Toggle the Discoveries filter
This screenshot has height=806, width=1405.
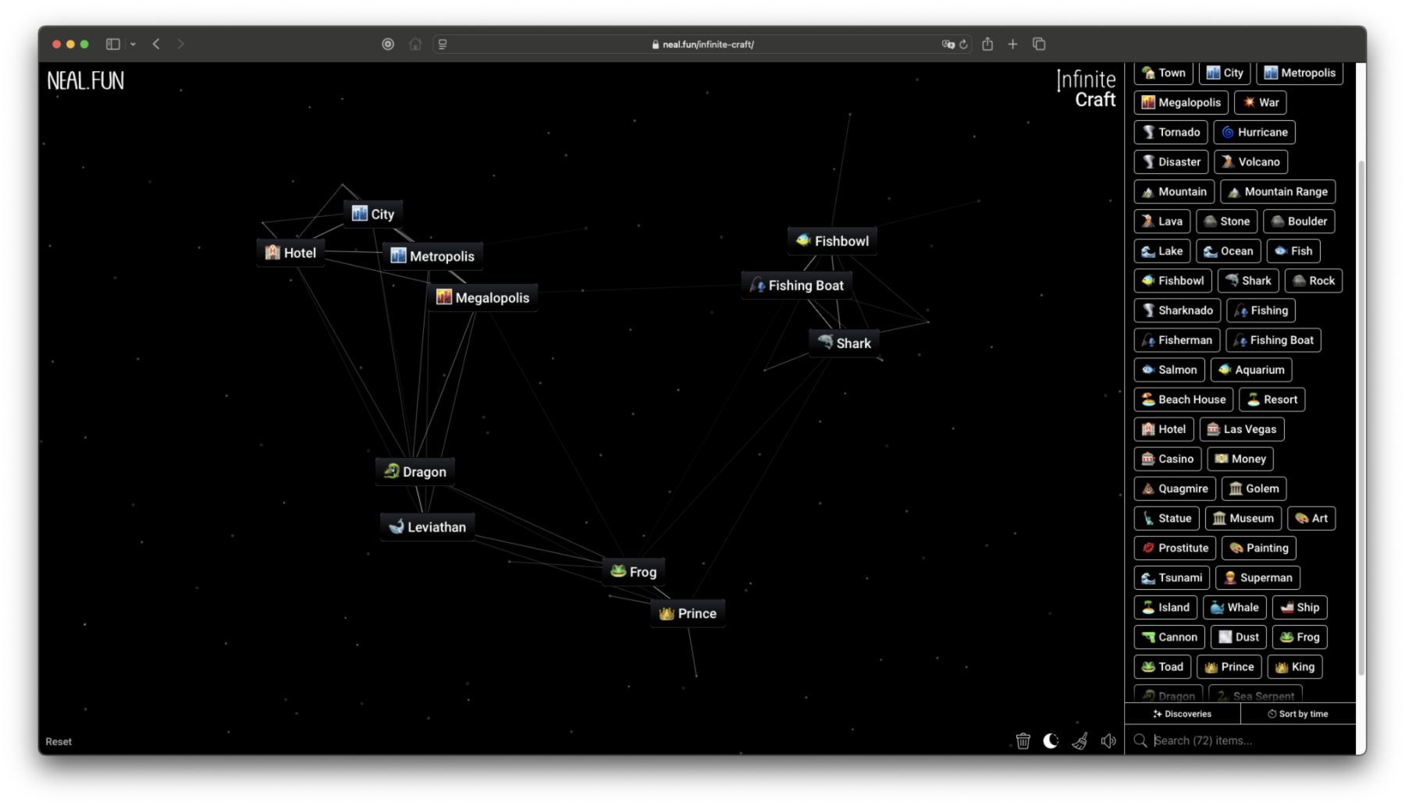(x=1182, y=714)
